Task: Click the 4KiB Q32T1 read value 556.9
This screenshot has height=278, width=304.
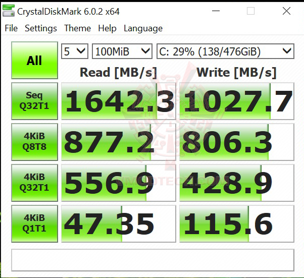Action: [119, 183]
